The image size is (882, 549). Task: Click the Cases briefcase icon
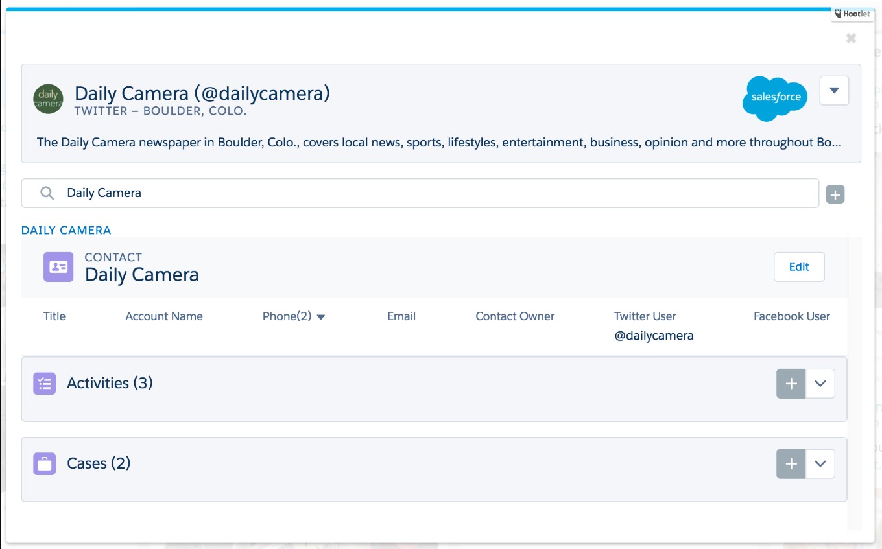click(x=44, y=464)
